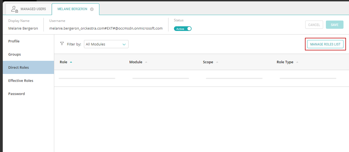View the Effective Roles section
349x152 pixels.
[21, 81]
